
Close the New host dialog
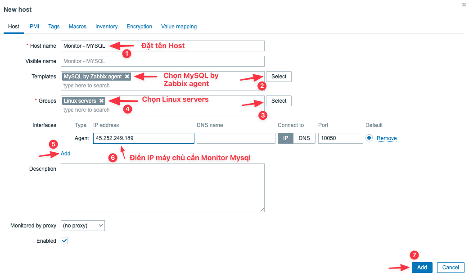click(464, 5)
